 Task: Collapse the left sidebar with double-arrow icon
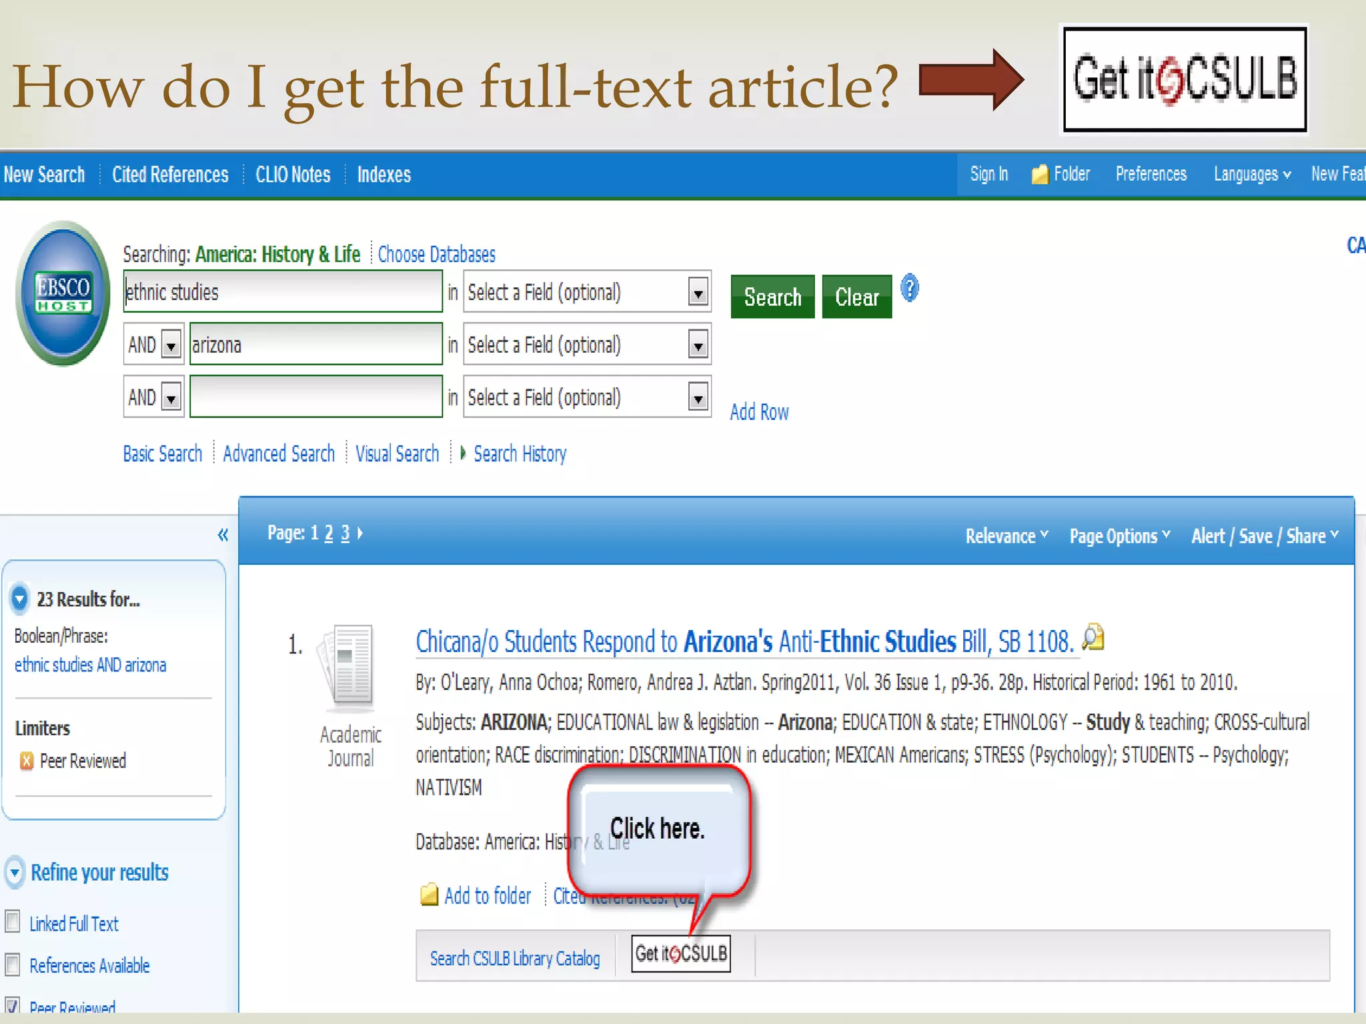[x=223, y=535]
